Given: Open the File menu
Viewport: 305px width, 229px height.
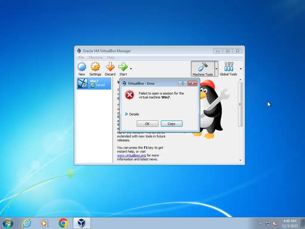Looking at the screenshot, I should (x=81, y=58).
